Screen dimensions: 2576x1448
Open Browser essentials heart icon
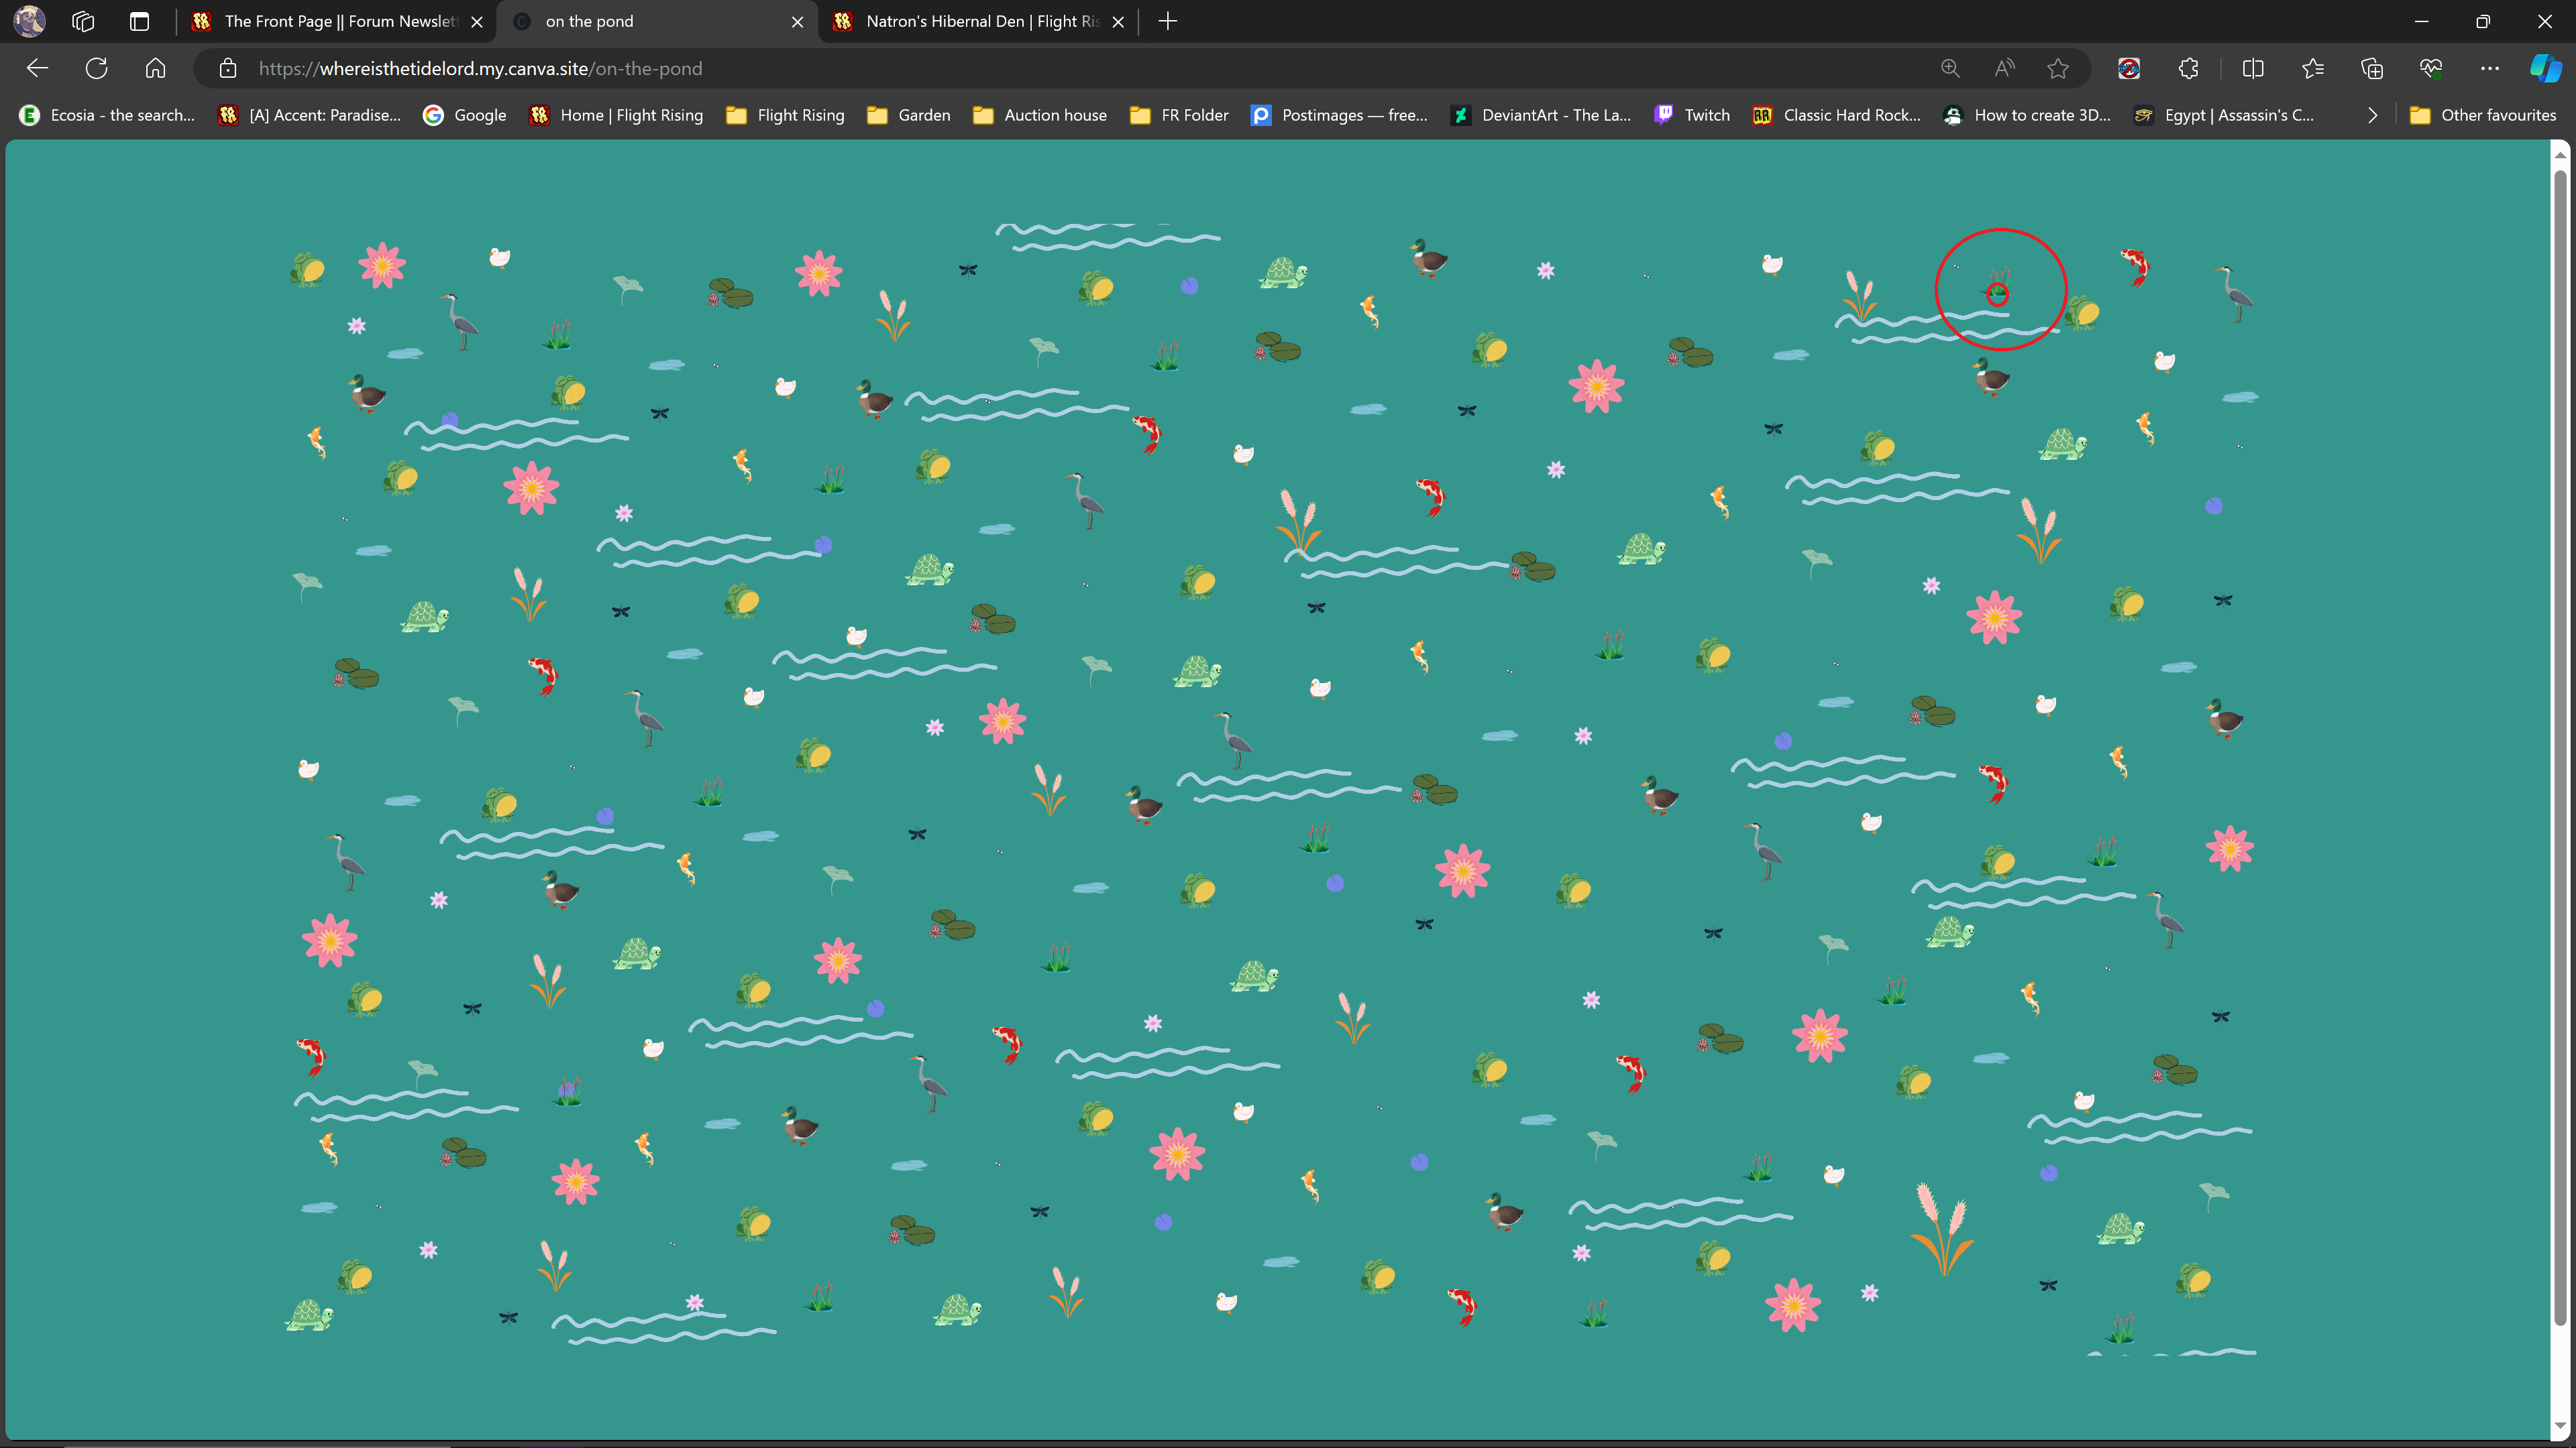coord(2431,68)
